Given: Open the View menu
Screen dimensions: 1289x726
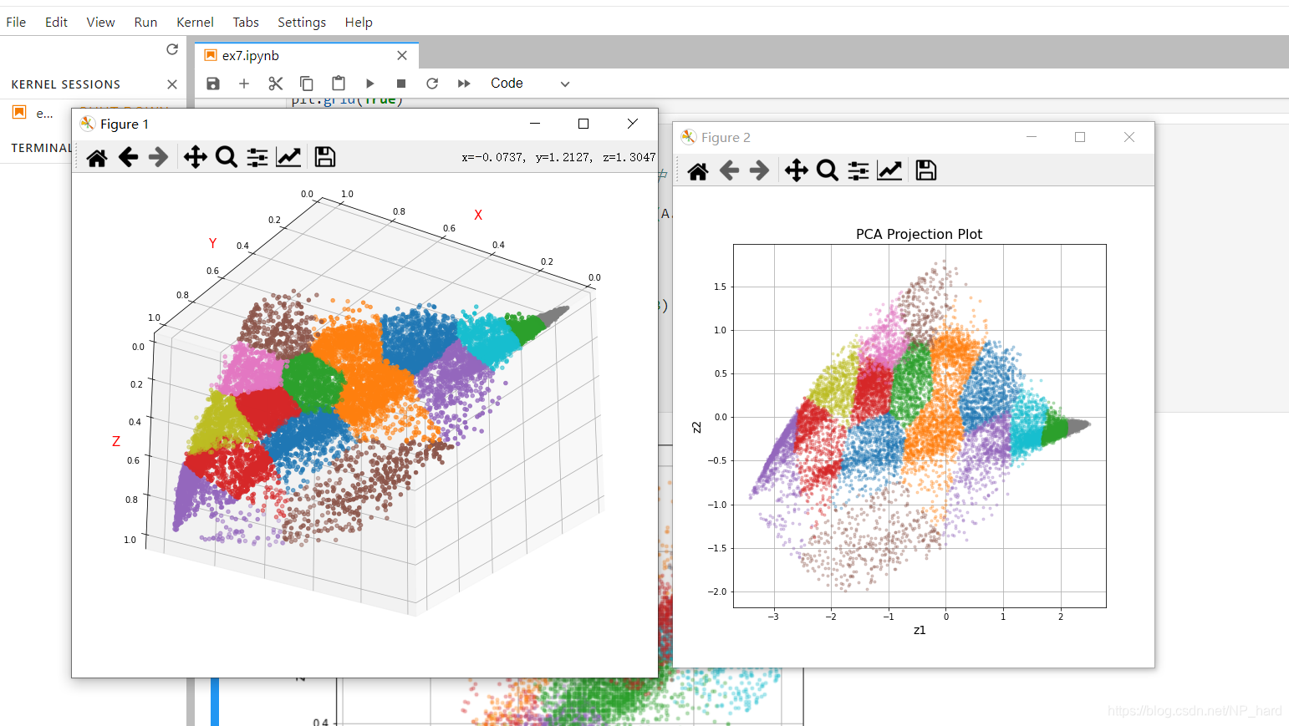Looking at the screenshot, I should coord(100,22).
